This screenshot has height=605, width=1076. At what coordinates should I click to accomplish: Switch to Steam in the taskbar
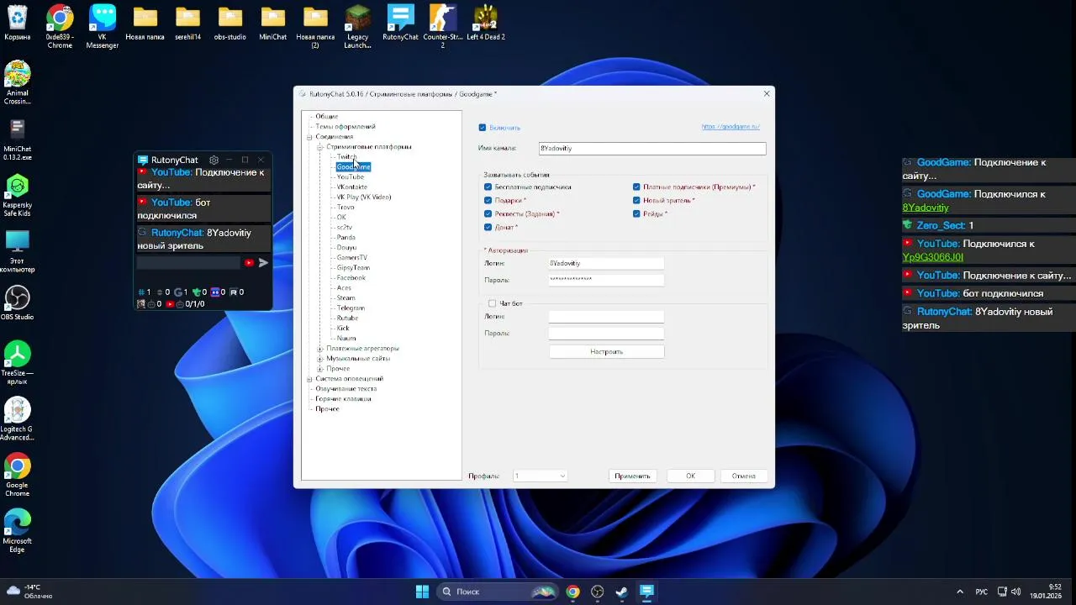pos(621,592)
